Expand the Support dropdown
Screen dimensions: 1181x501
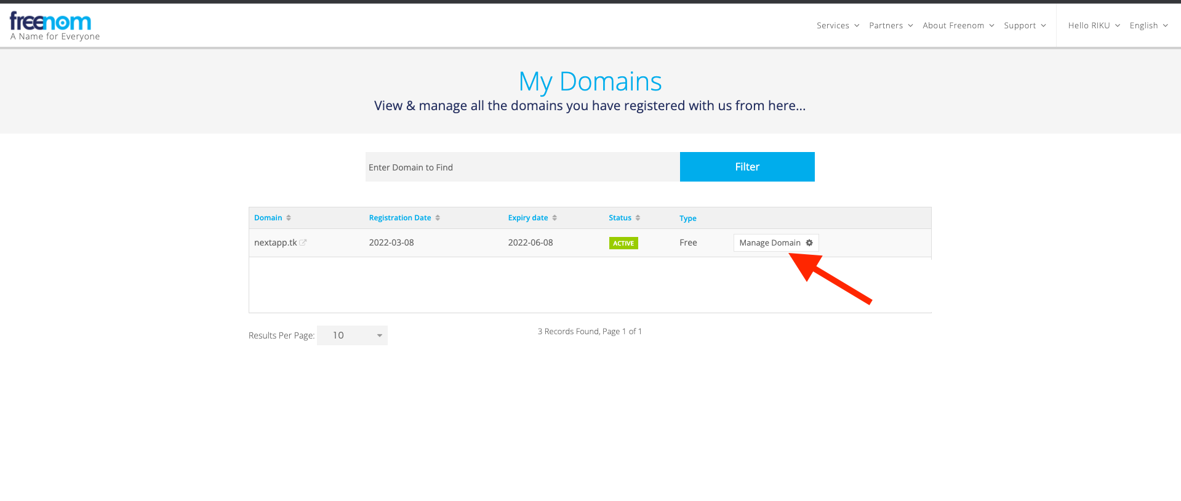point(1024,25)
